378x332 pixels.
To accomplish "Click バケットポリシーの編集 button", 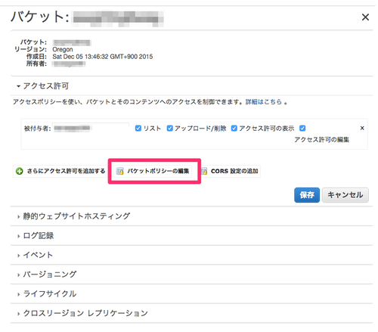I will (x=153, y=171).
